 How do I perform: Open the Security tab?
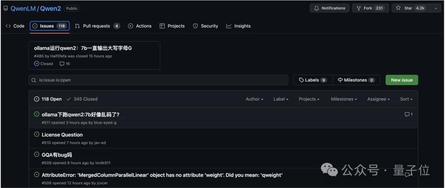(x=206, y=26)
